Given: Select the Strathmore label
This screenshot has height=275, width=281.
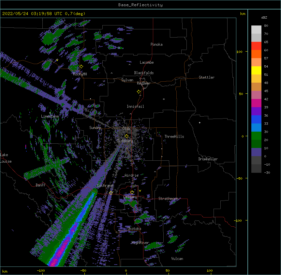Looking at the screenshot, I should [169, 199].
